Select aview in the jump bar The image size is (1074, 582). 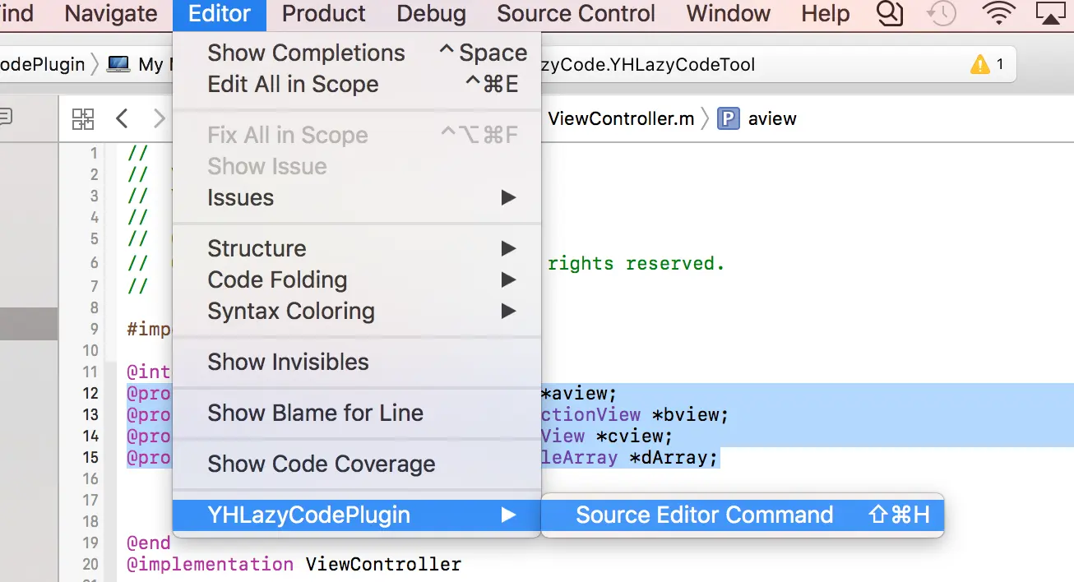point(772,118)
